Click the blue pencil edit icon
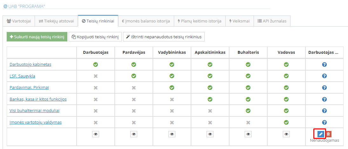This screenshot has width=348, height=149. pyautogui.click(x=320, y=134)
